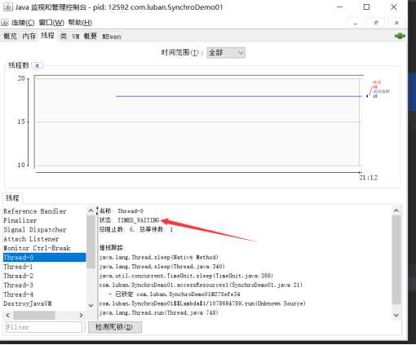
Task: Click the icon beside the 连接 menu
Action: (x=5, y=23)
